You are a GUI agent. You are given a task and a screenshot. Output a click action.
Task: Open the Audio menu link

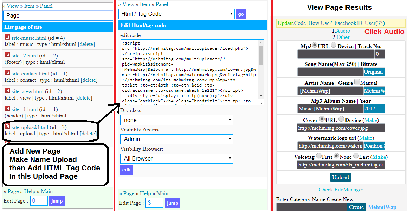(343, 31)
